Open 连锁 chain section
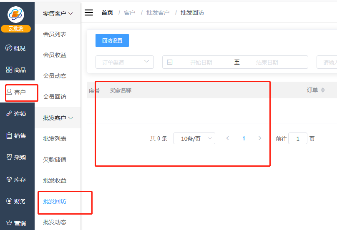Screen dimensions: 337x230 click(16, 114)
